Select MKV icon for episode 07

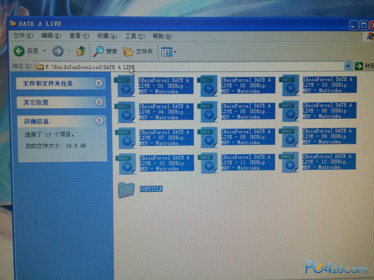pos(126,138)
